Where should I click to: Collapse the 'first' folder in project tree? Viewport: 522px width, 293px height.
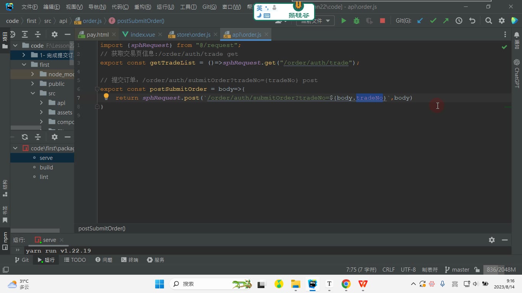[x=24, y=65]
